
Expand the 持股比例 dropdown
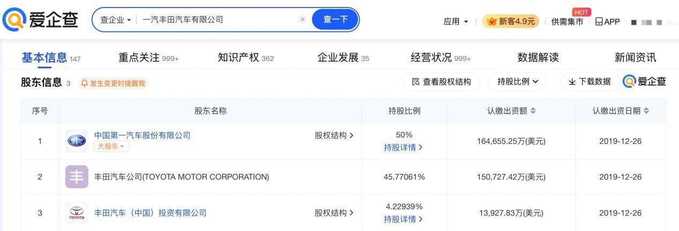point(517,82)
